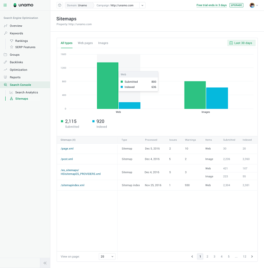Open the apps grid icon
The height and width of the screenshot is (268, 264).
pos(5,5)
